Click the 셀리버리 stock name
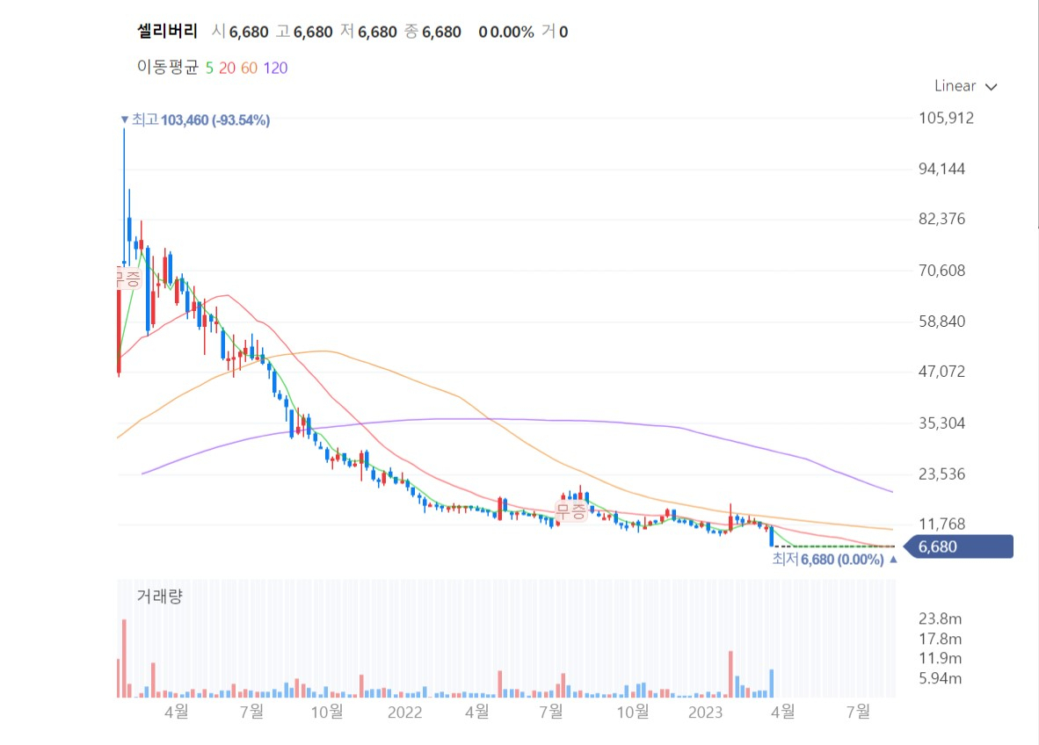This screenshot has width=1039, height=745. (168, 32)
